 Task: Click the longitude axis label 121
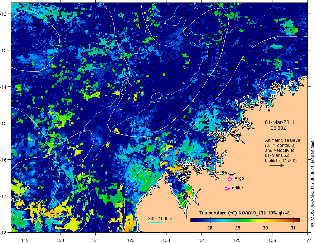[x=96, y=240]
